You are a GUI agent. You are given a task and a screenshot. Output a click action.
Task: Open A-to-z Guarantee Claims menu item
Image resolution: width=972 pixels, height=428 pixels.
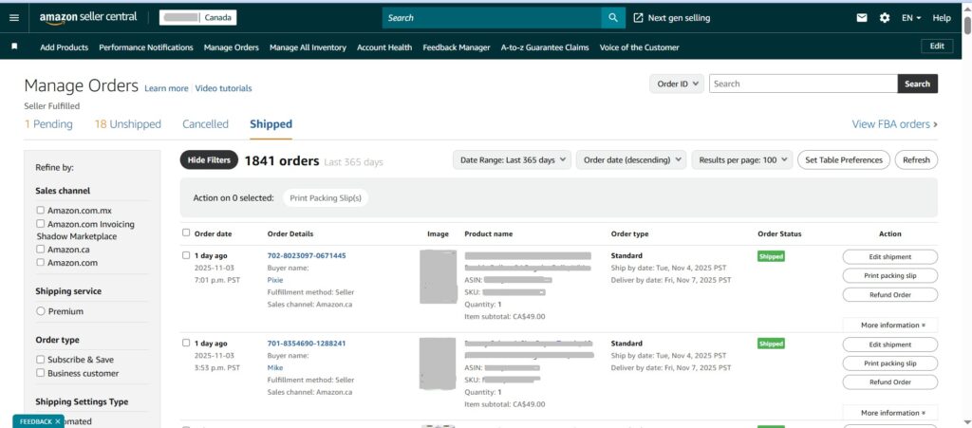click(545, 47)
